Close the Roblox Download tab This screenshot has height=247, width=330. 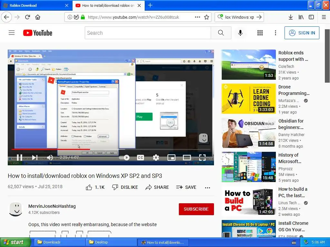pyautogui.click(x=66, y=5)
